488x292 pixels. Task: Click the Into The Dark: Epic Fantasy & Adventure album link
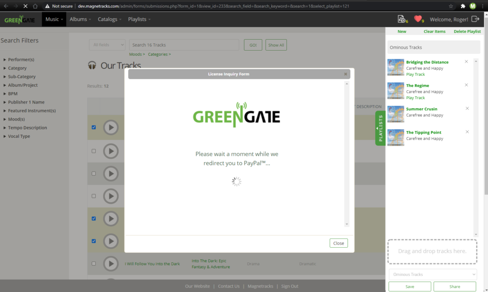(x=211, y=264)
